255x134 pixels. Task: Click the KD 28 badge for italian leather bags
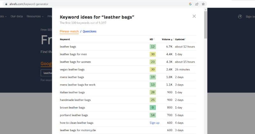point(153,92)
